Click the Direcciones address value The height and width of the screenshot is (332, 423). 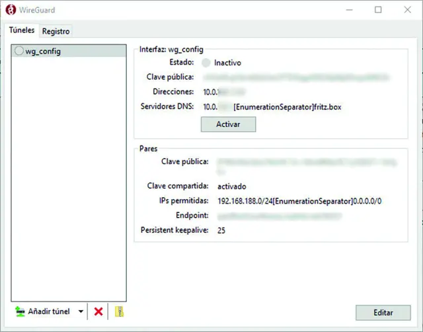pyautogui.click(x=224, y=92)
